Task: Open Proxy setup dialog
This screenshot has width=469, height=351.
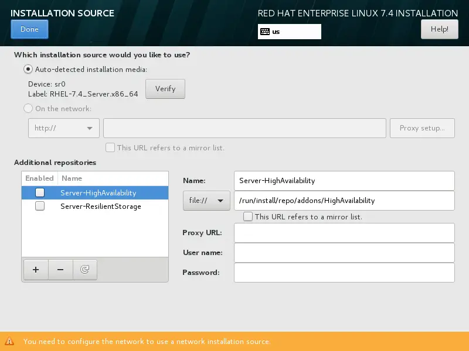Action: 422,128
